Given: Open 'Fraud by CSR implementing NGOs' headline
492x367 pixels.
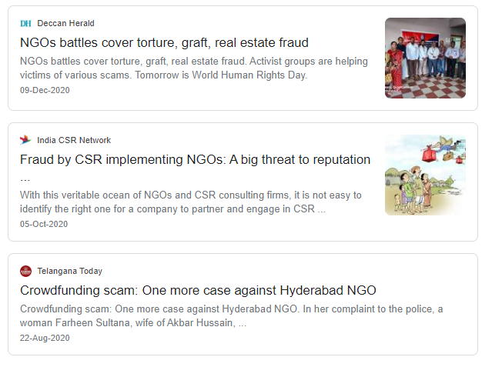Looking at the screenshot, I should 195,160.
